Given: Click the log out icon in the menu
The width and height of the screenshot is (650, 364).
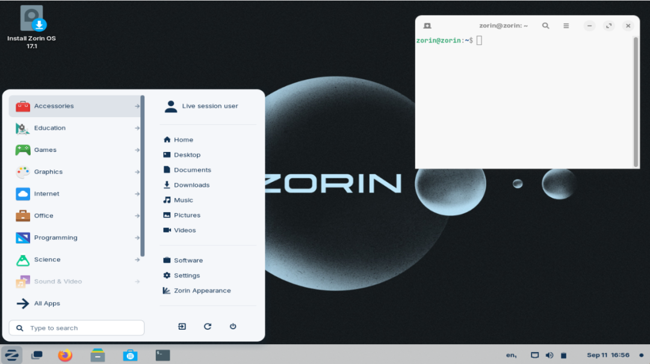Looking at the screenshot, I should [x=182, y=326].
